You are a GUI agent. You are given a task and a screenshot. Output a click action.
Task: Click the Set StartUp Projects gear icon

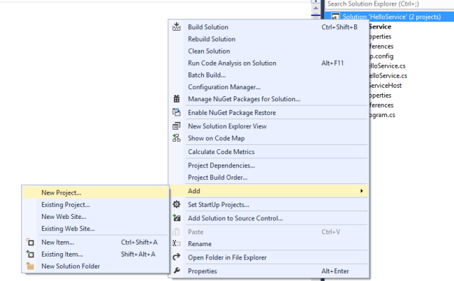(176, 204)
